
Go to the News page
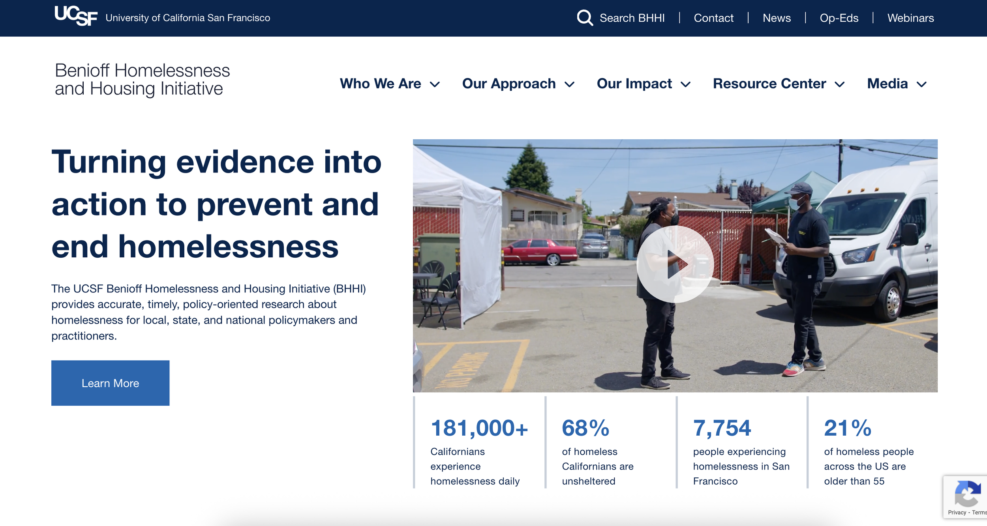point(776,18)
